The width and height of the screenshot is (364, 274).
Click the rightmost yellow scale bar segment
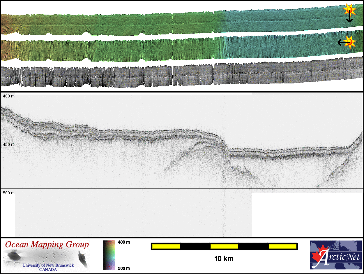(x=282, y=247)
